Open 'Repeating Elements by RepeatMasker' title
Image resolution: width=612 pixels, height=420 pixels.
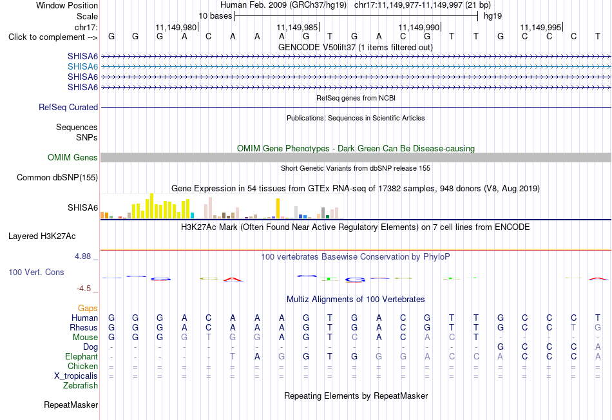click(x=356, y=396)
